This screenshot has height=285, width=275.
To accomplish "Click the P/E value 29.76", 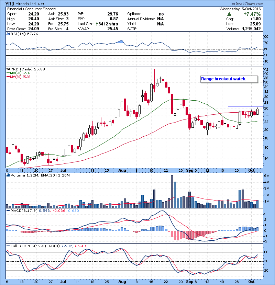I will pos(113,14).
